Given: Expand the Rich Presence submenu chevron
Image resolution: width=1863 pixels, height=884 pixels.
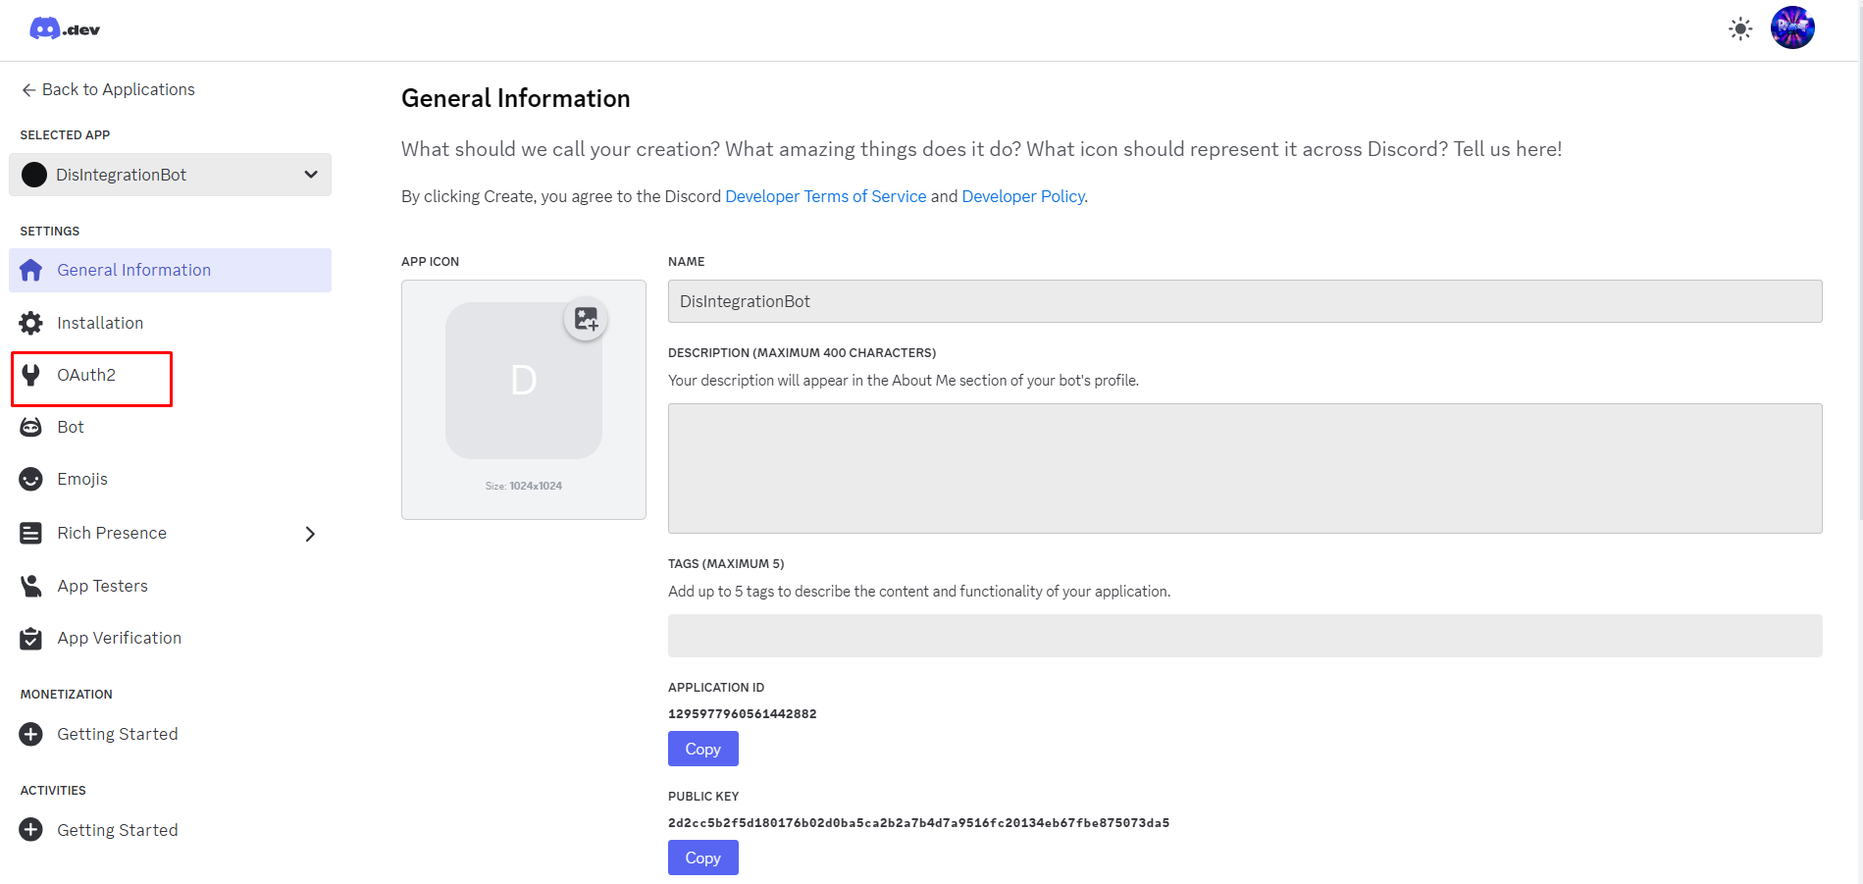Looking at the screenshot, I should [x=310, y=534].
